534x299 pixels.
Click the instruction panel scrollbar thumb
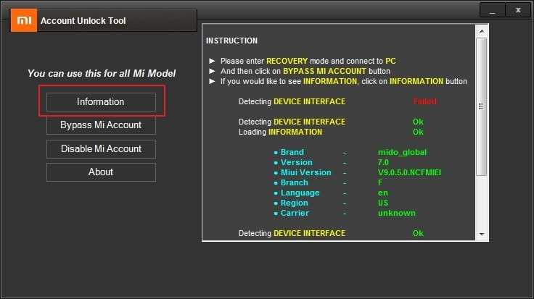tap(481, 106)
